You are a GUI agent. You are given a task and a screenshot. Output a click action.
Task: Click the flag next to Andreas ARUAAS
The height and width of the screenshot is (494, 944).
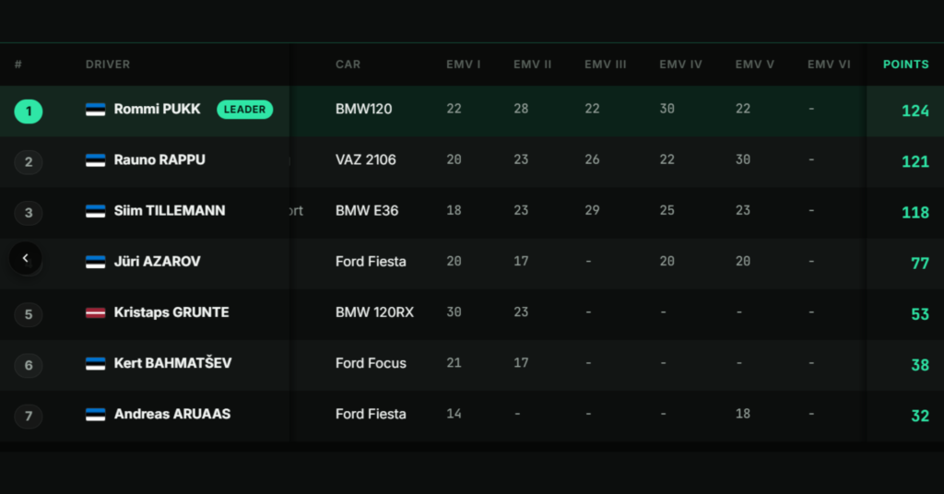click(x=95, y=415)
